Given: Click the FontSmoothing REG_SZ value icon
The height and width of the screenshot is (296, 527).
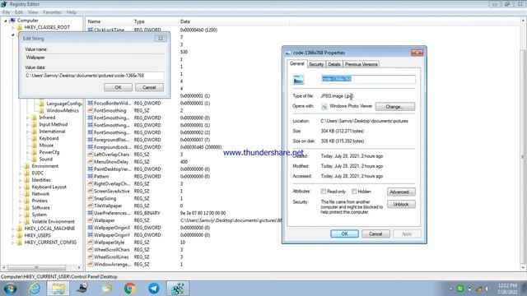Looking at the screenshot, I should tap(90, 110).
